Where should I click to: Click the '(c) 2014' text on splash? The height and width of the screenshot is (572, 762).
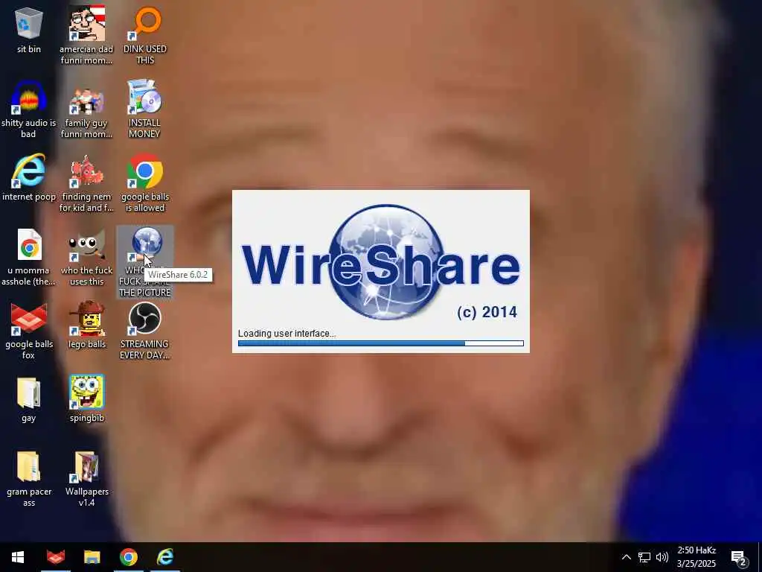coord(487,312)
